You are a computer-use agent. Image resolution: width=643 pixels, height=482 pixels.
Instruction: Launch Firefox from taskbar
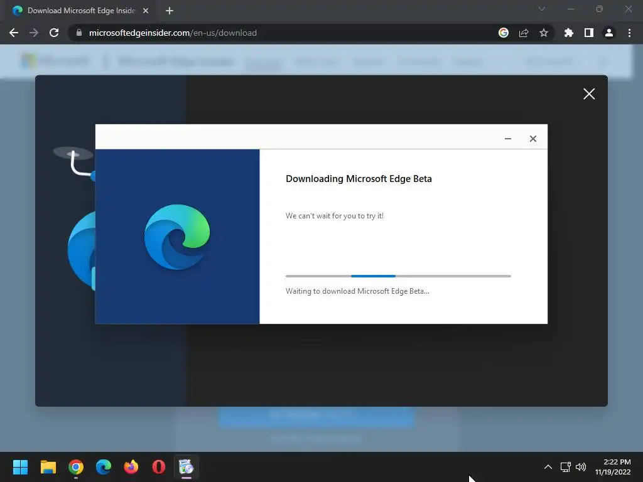tap(131, 467)
